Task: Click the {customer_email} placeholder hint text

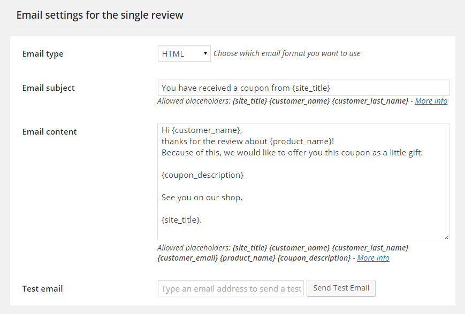Action: point(188,258)
